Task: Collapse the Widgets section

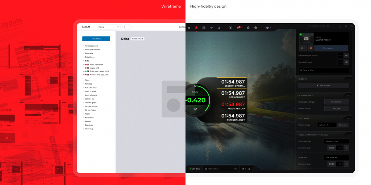Action: [348, 79]
